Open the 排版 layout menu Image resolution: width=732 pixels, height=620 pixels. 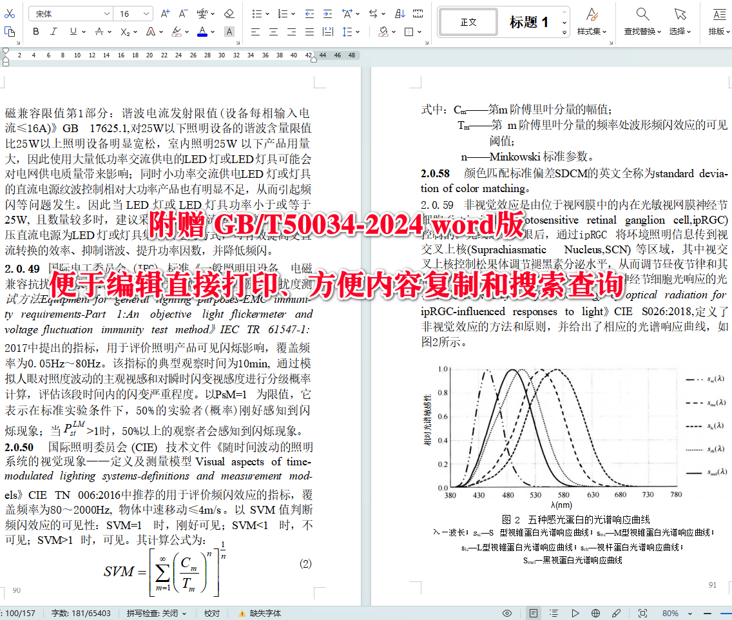[x=719, y=22]
